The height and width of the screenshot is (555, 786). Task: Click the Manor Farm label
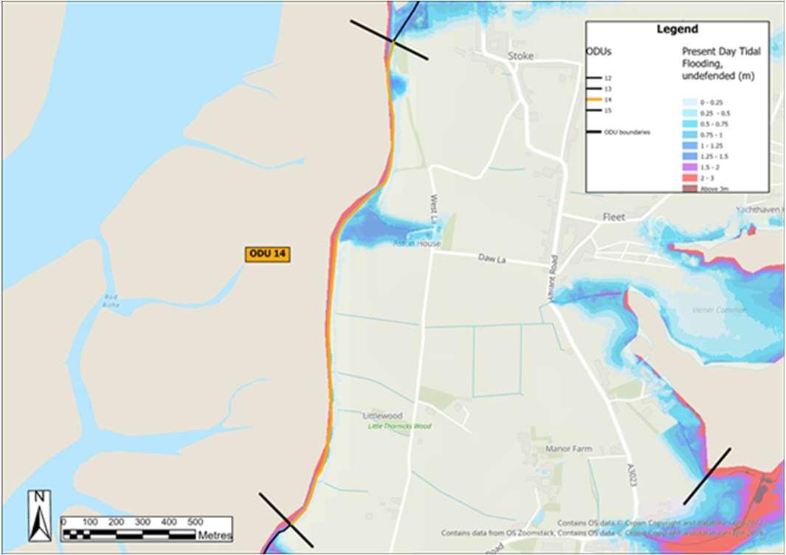[x=568, y=449]
